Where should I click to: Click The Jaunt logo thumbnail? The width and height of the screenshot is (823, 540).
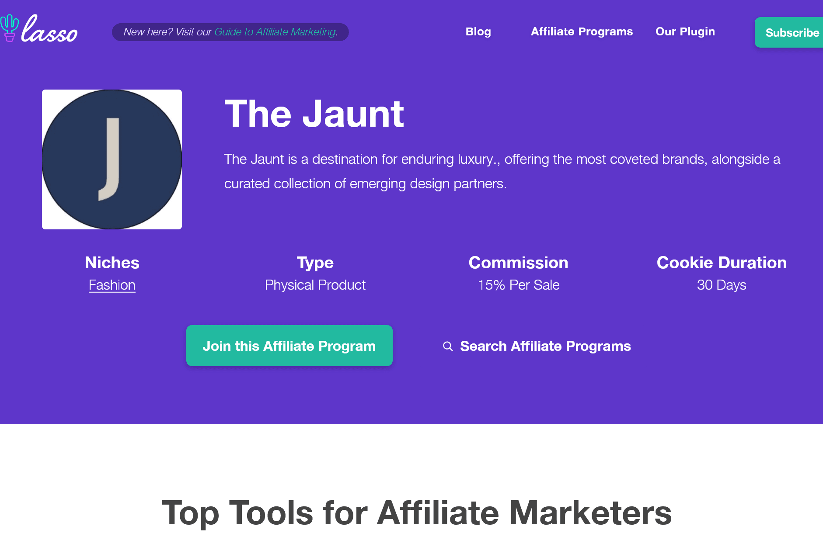(x=112, y=159)
